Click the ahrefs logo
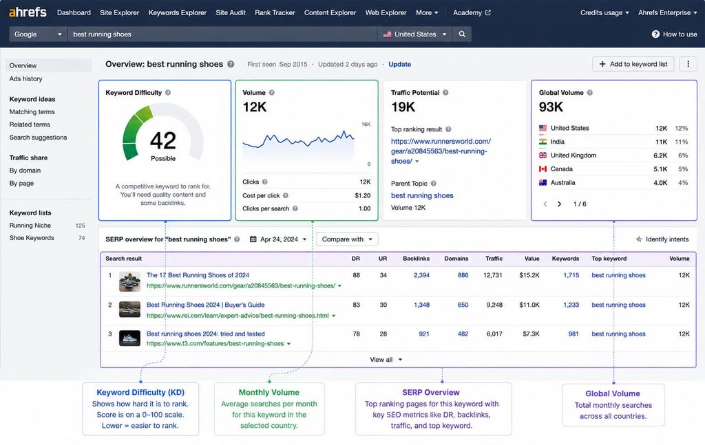 [x=28, y=12]
